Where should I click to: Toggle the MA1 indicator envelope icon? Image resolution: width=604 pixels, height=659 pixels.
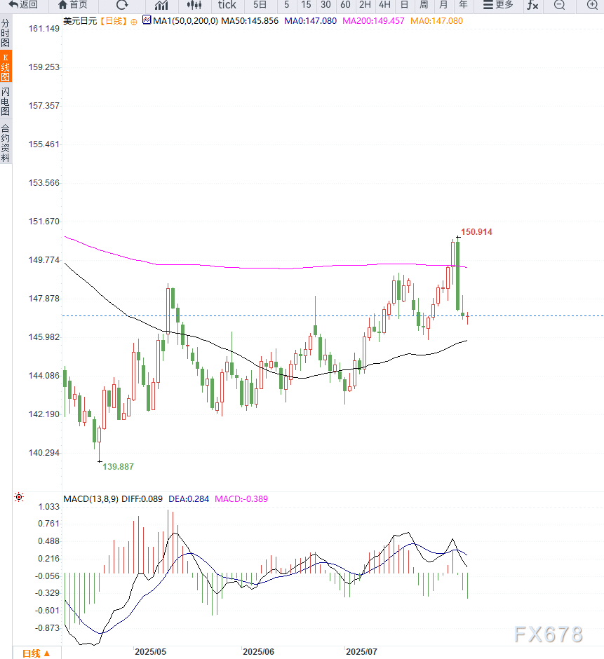[146, 20]
